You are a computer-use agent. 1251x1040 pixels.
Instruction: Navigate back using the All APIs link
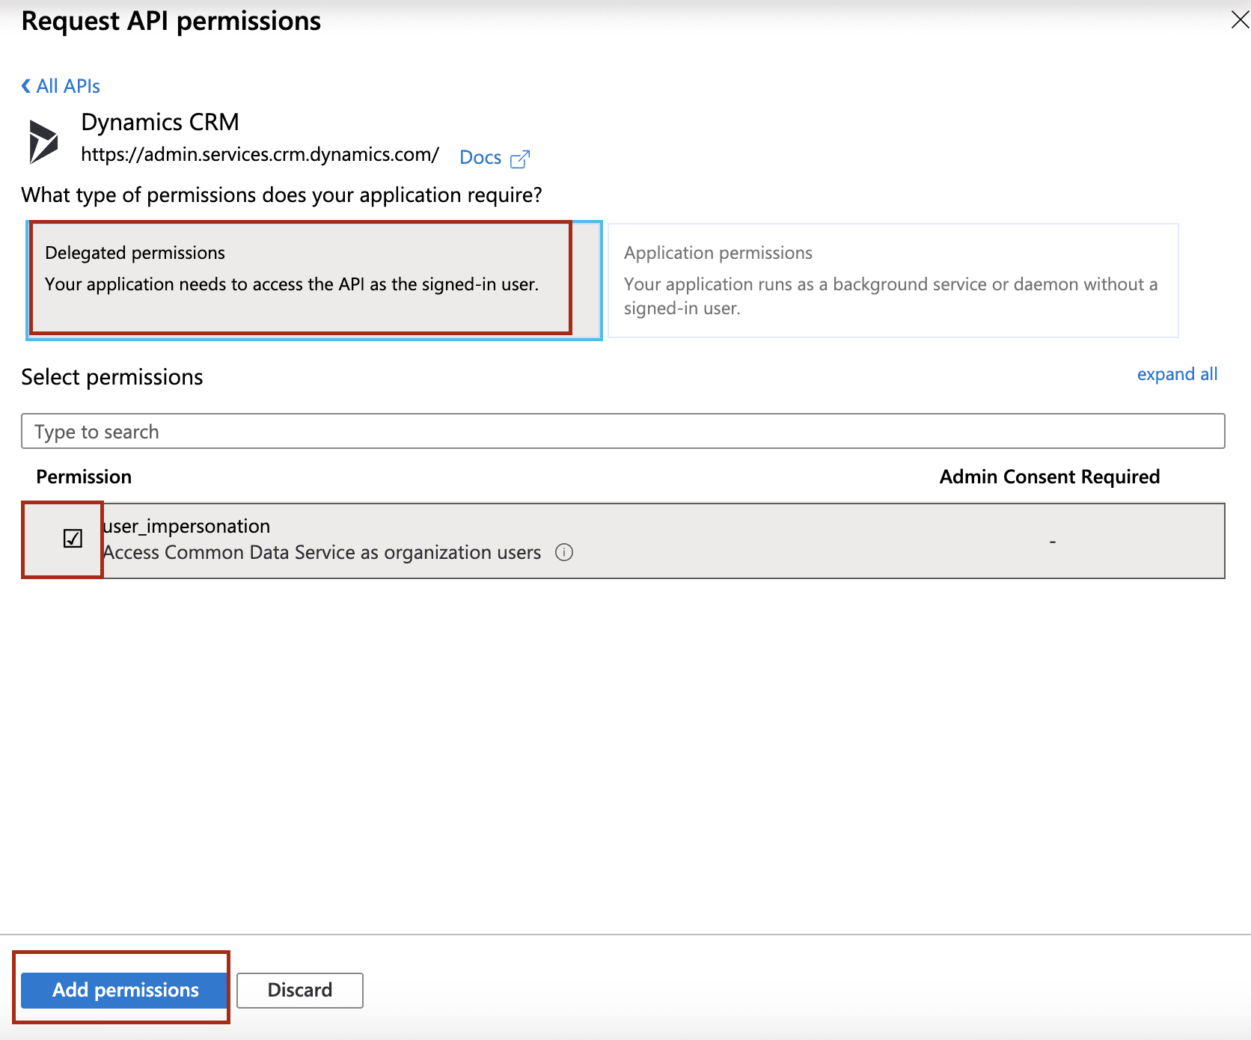pos(67,85)
